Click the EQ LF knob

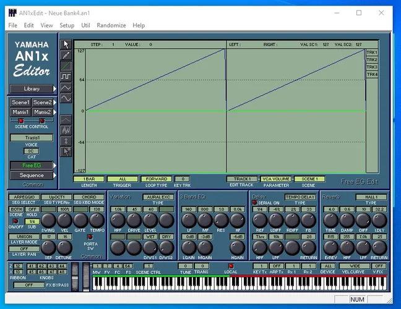pos(189,221)
